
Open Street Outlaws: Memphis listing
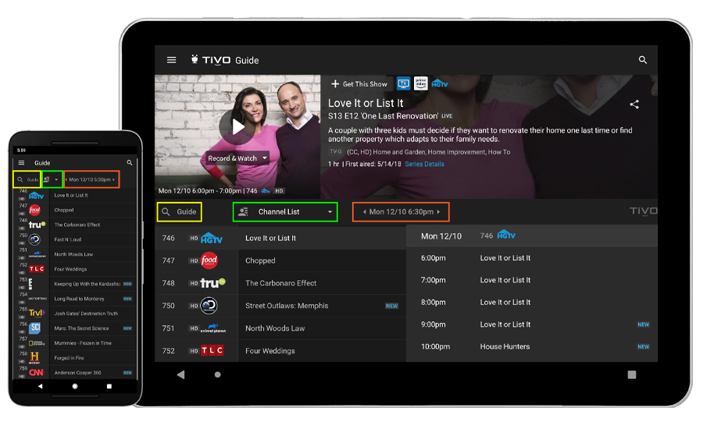[x=322, y=306]
